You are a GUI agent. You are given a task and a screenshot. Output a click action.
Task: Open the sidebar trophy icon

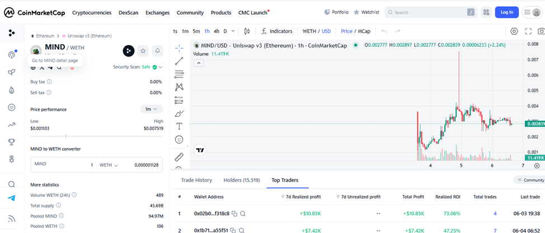click(11, 142)
